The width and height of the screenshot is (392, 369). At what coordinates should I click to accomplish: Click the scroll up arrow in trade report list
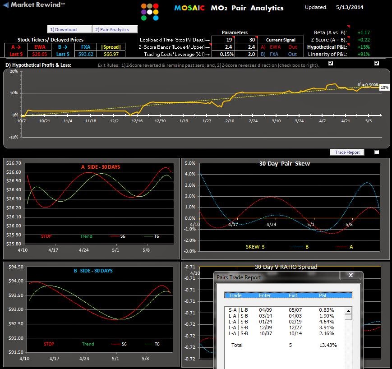(x=348, y=310)
